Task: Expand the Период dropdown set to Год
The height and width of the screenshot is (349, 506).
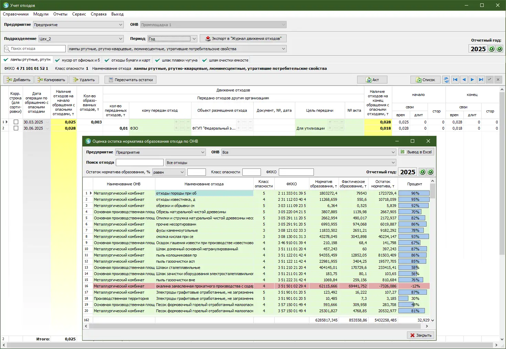Action: [x=194, y=39]
